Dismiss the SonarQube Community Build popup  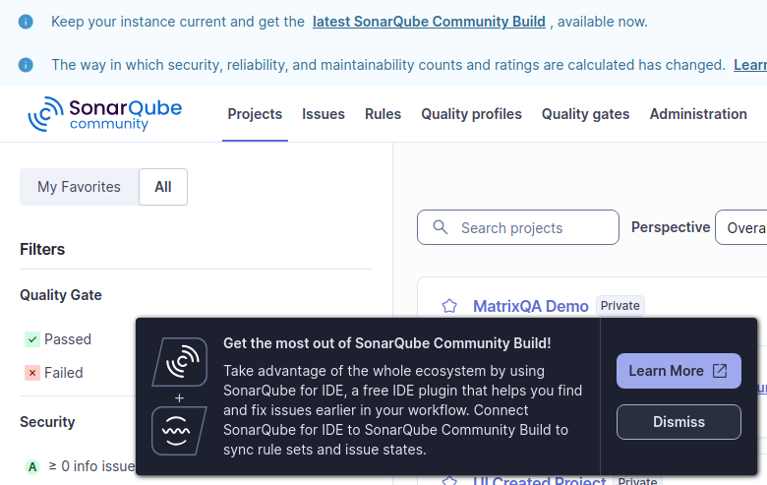pos(678,422)
